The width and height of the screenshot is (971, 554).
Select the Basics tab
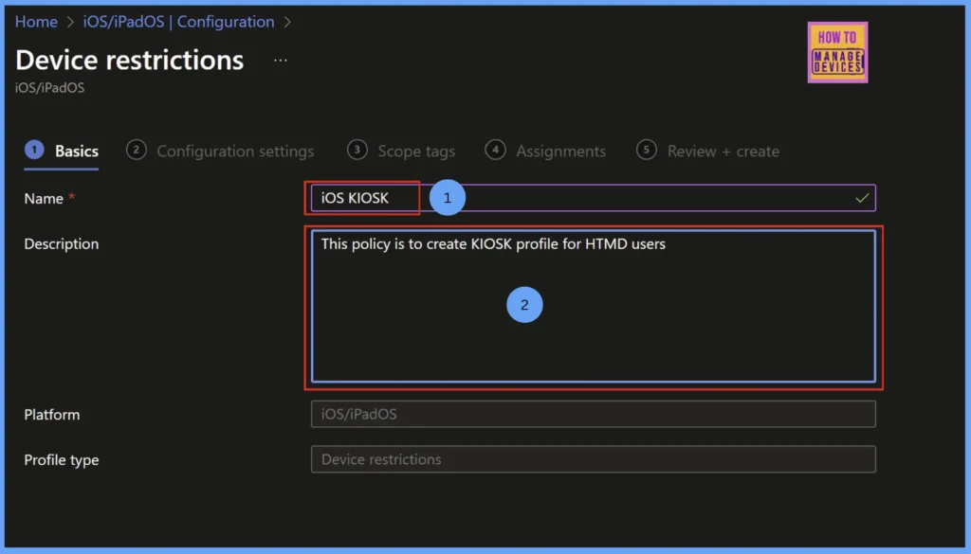pos(62,151)
